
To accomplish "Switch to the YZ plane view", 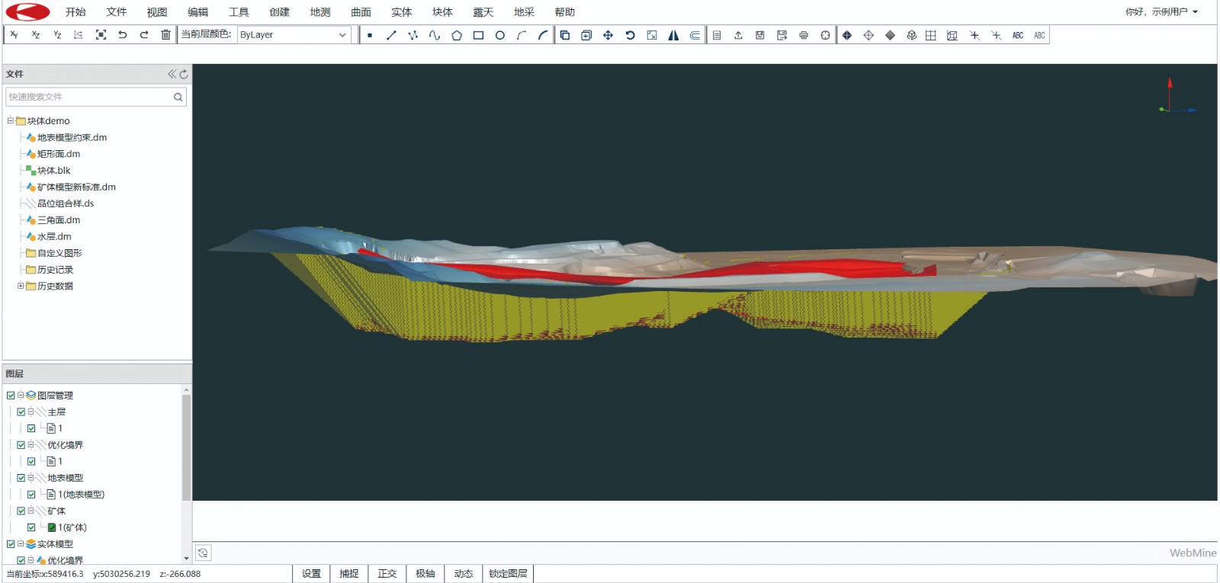I will pos(57,35).
